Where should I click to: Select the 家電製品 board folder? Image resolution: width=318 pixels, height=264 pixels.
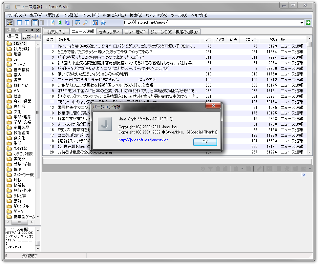click(x=21, y=128)
